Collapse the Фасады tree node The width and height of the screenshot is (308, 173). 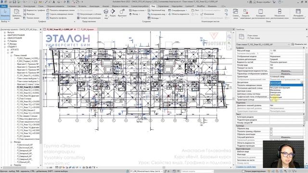[11, 142]
